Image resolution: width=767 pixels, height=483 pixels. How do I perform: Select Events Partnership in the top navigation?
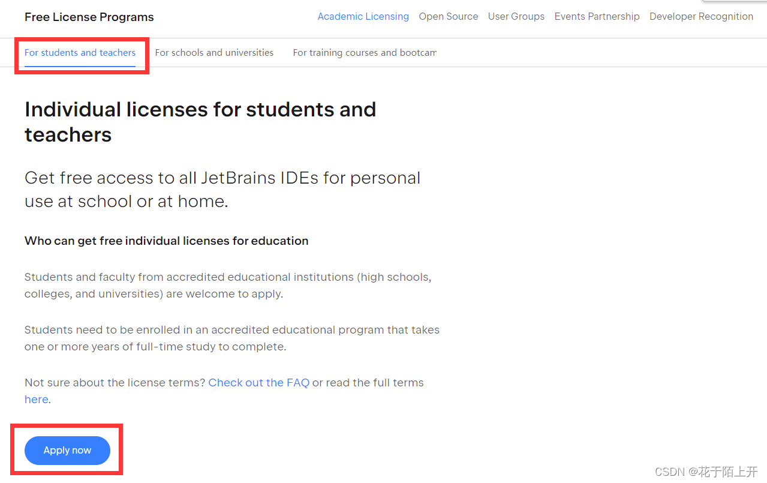[x=597, y=17]
